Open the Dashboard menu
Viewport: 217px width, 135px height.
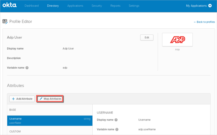coord(31,6)
